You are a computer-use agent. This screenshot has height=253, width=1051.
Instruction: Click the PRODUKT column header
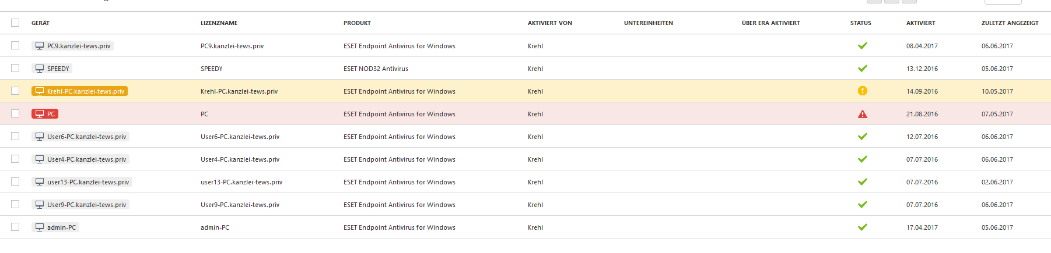(x=357, y=23)
